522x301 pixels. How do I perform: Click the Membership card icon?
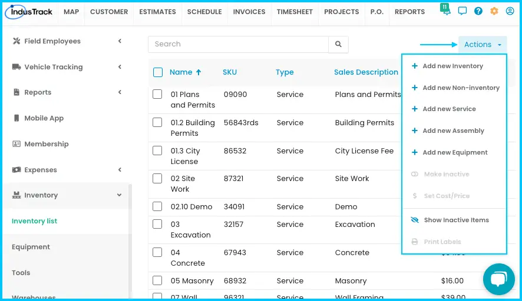(x=16, y=144)
